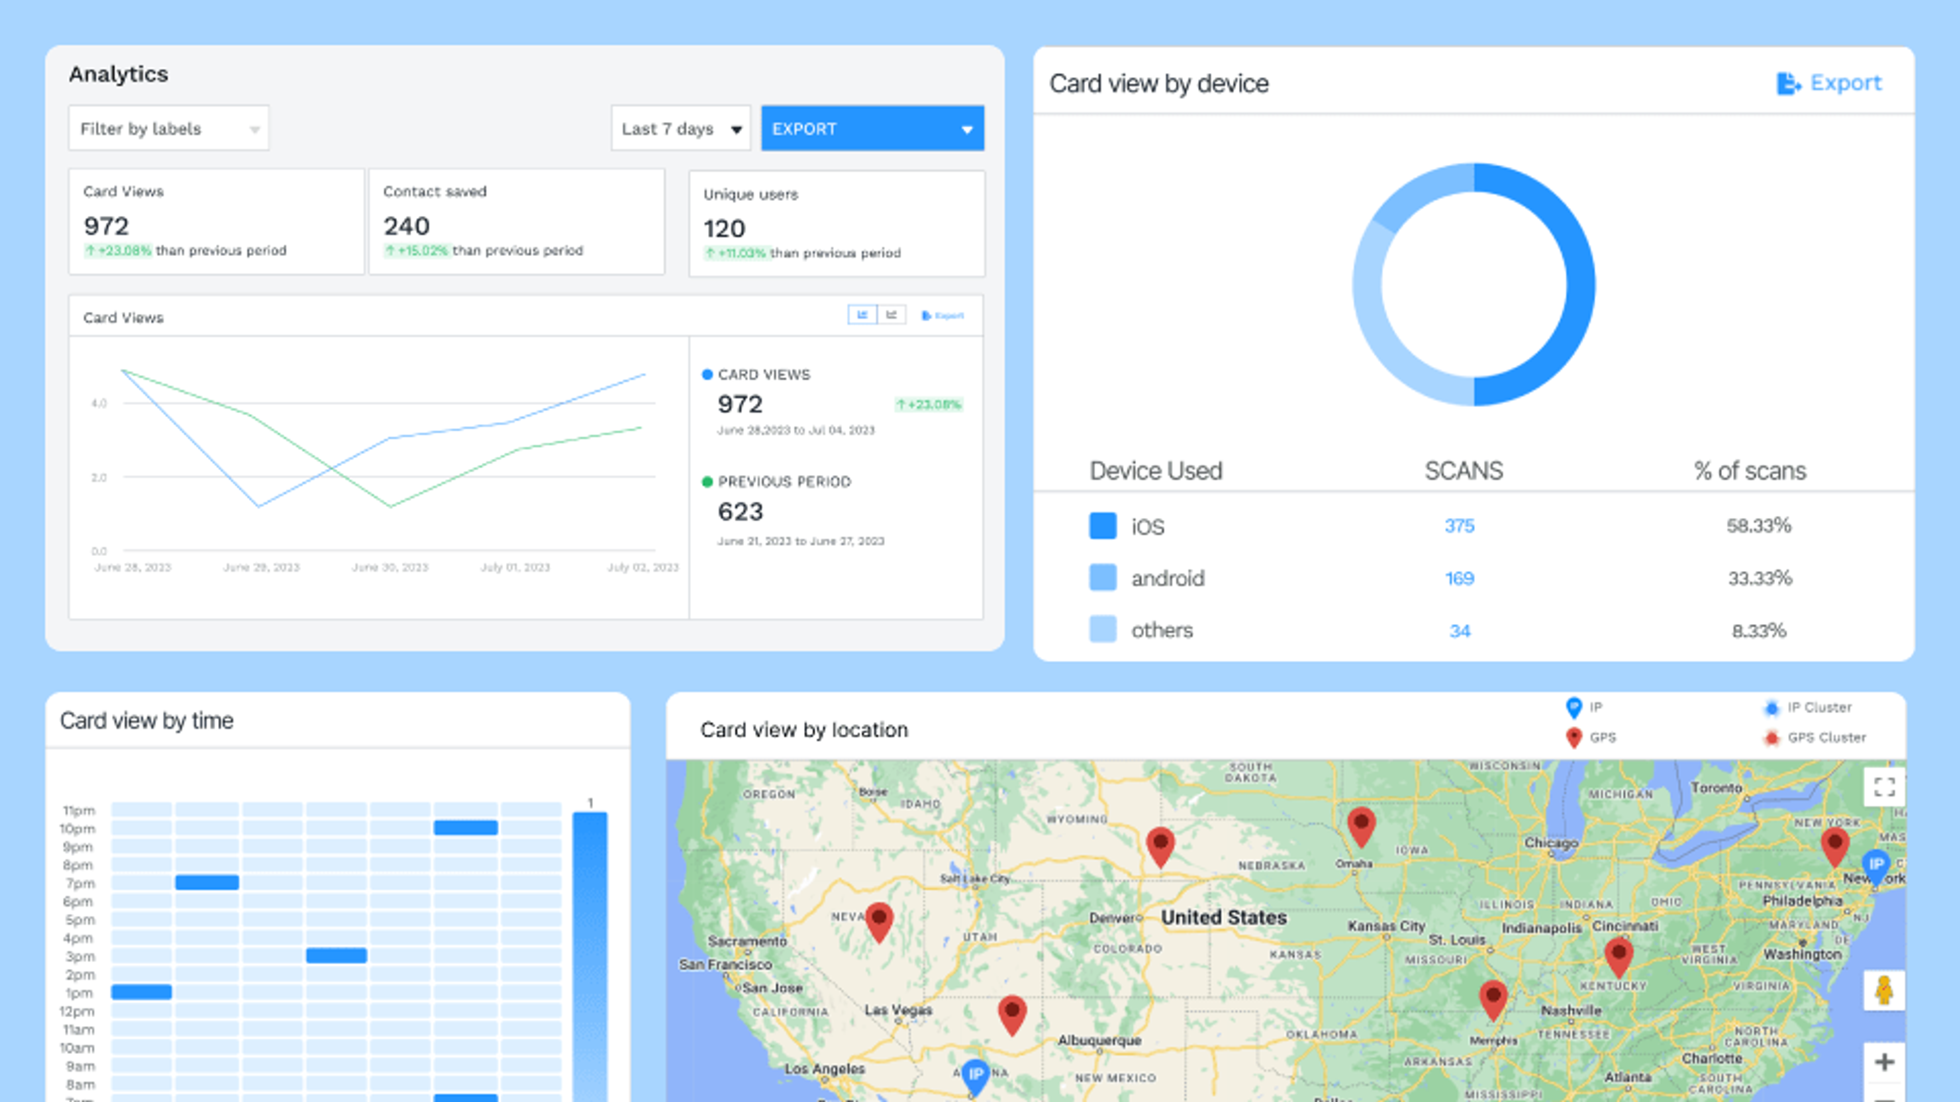Viewport: 1960px width, 1102px height.
Task: Click the Street View pegman icon
Action: pyautogui.click(x=1884, y=990)
